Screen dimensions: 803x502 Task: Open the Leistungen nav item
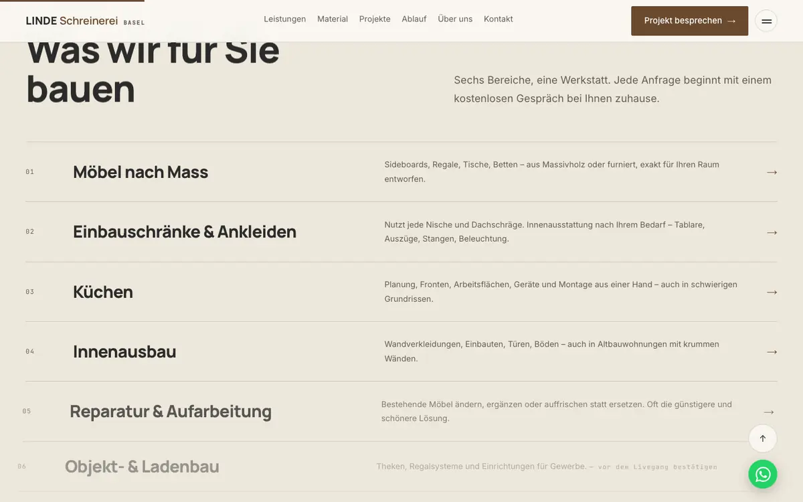click(285, 19)
